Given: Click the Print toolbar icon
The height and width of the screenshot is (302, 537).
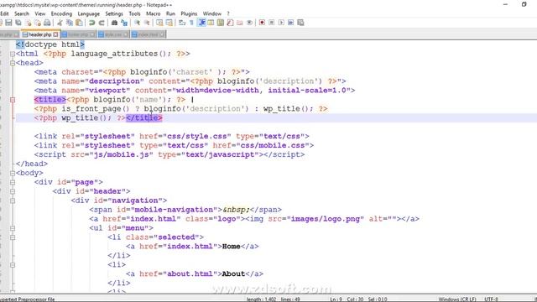Looking at the screenshot, I should (x=47, y=23).
